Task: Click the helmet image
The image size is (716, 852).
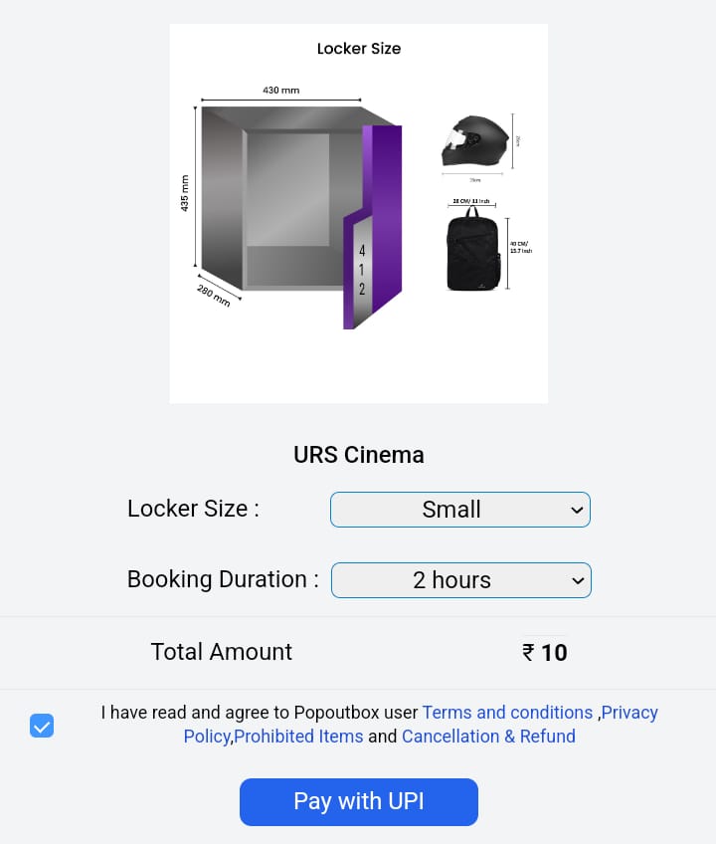Action: (x=475, y=141)
